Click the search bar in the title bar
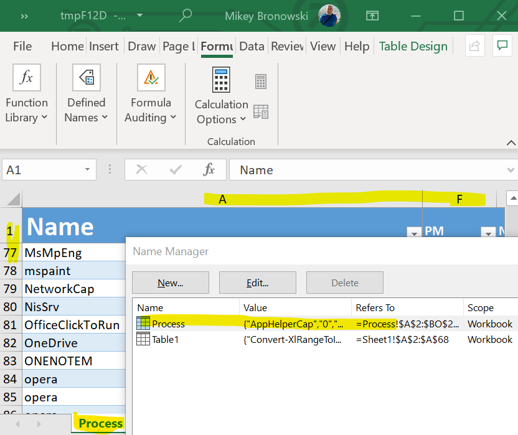This screenshot has height=435, width=518. (x=186, y=16)
